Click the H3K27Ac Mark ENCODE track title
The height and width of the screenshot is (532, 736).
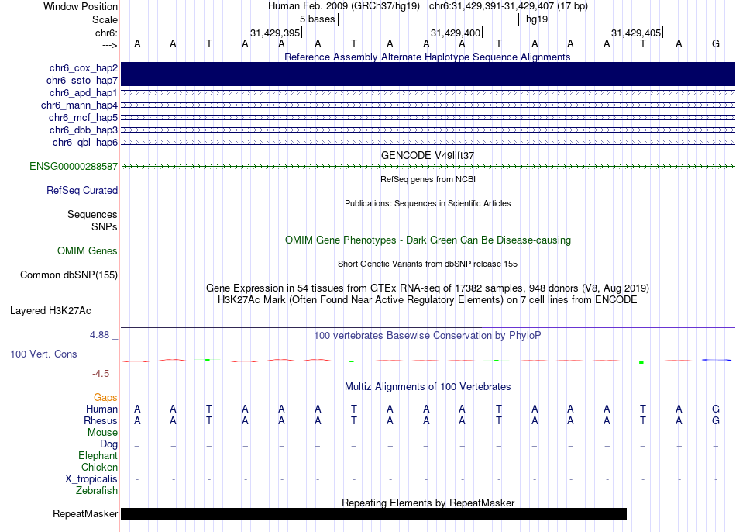point(428,300)
